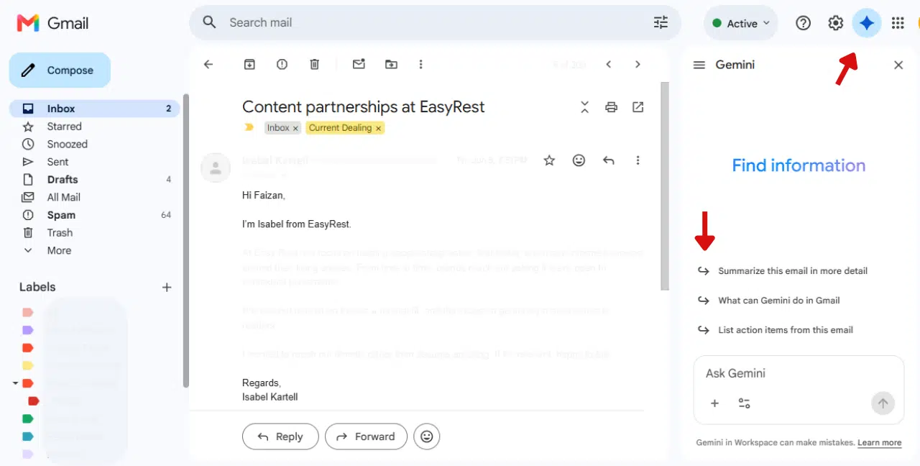Collapse the nested red label arrow
The width and height of the screenshot is (920, 466).
[16, 383]
